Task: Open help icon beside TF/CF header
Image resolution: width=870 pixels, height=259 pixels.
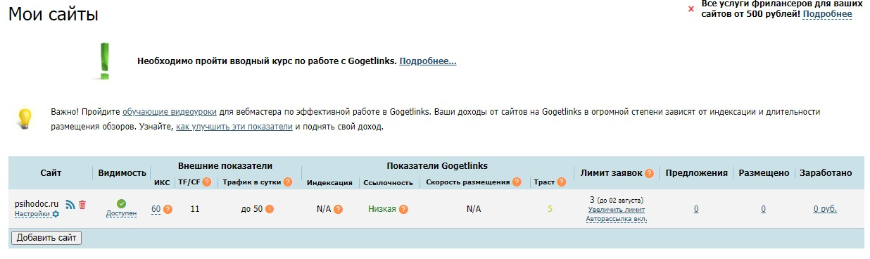Action: click(208, 183)
